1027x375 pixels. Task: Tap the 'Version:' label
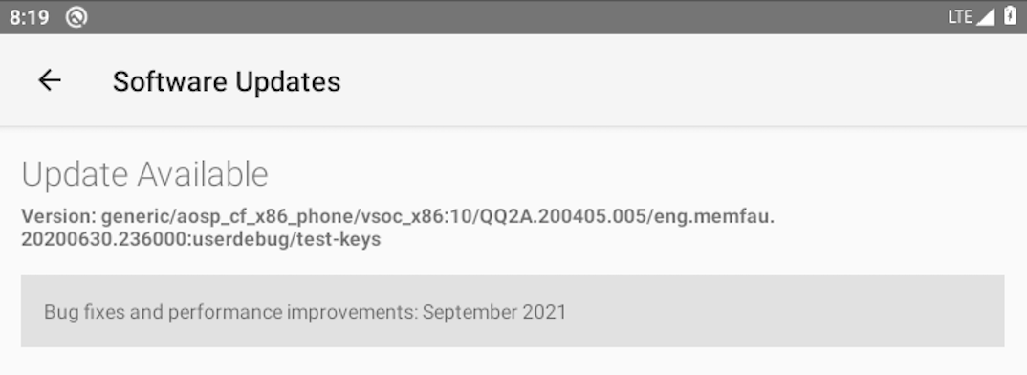[58, 216]
